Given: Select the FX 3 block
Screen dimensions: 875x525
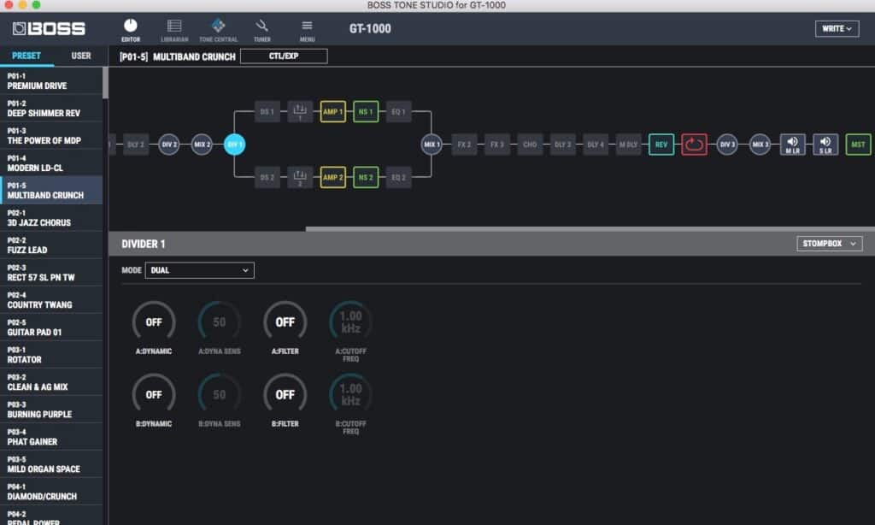Looking at the screenshot, I should coord(497,145).
